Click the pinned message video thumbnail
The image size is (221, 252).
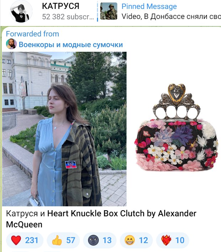[109, 11]
